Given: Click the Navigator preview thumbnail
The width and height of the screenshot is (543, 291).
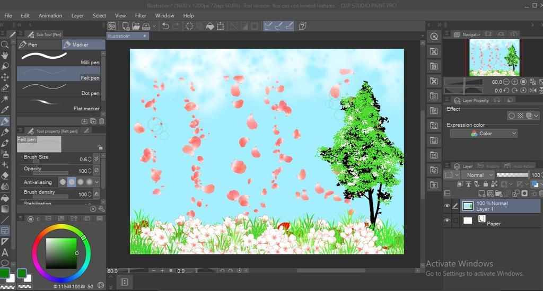Looking at the screenshot, I should (494, 57).
